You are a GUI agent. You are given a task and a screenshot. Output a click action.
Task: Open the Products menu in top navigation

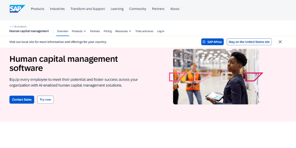coord(37,9)
